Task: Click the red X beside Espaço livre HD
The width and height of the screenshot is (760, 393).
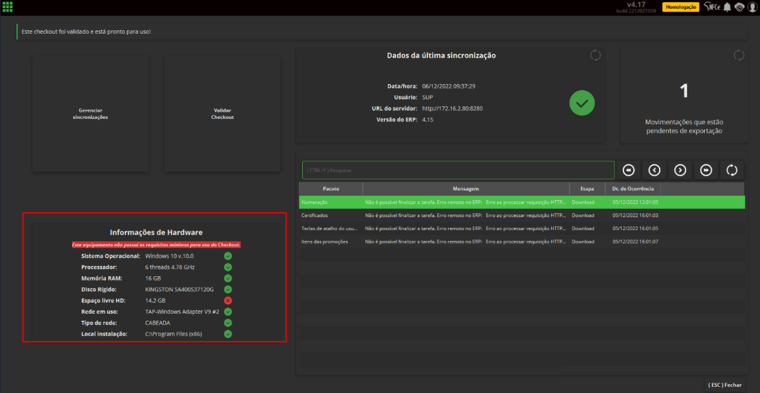Action: pyautogui.click(x=228, y=301)
